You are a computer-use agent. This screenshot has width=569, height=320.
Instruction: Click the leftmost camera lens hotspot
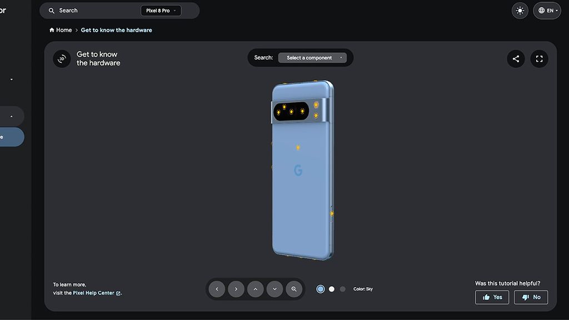coord(278,112)
